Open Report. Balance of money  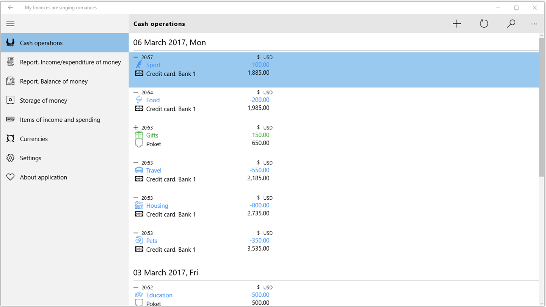coord(53,81)
